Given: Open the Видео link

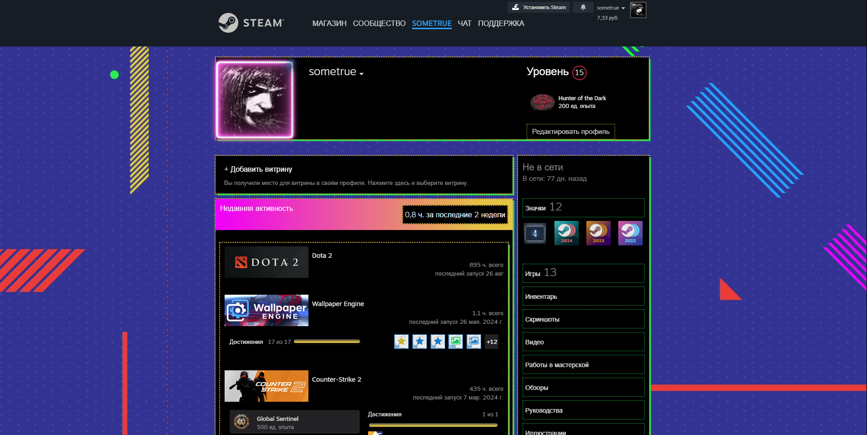Looking at the screenshot, I should pos(584,342).
